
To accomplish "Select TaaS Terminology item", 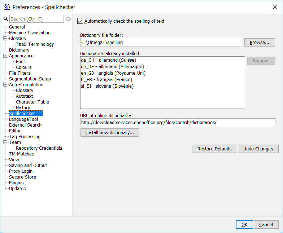I will [x=35, y=44].
